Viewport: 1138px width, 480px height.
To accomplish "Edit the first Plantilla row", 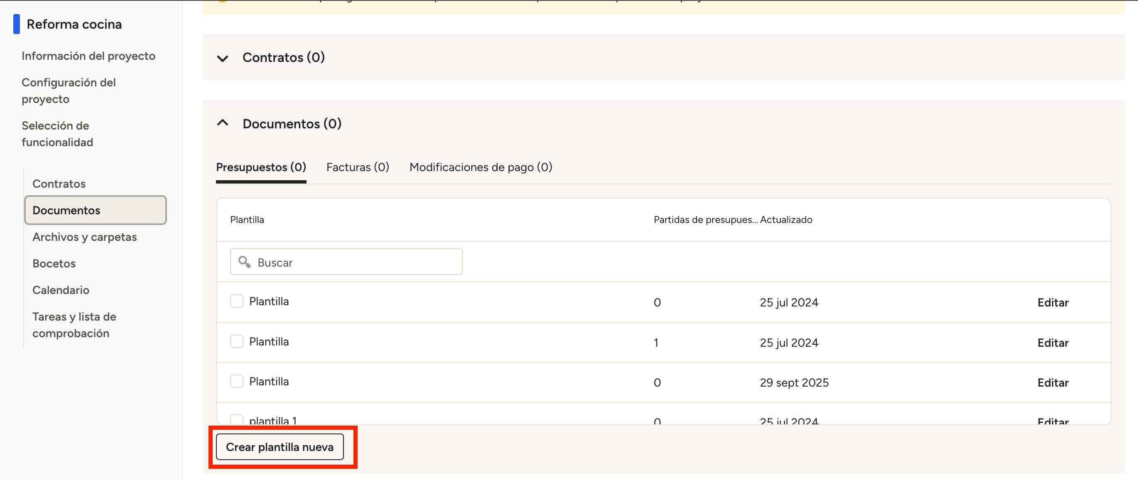I will (1053, 302).
